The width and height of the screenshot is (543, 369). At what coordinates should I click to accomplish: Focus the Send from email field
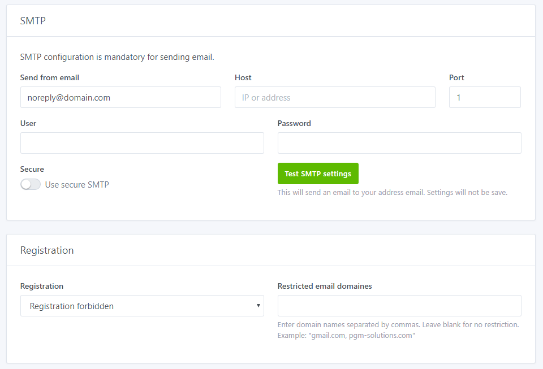[x=120, y=97]
